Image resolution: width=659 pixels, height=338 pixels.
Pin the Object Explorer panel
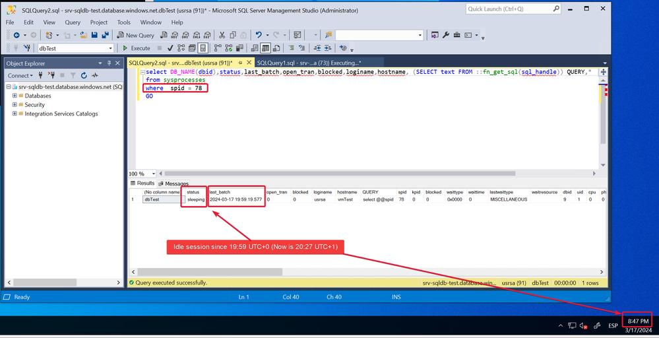point(109,63)
